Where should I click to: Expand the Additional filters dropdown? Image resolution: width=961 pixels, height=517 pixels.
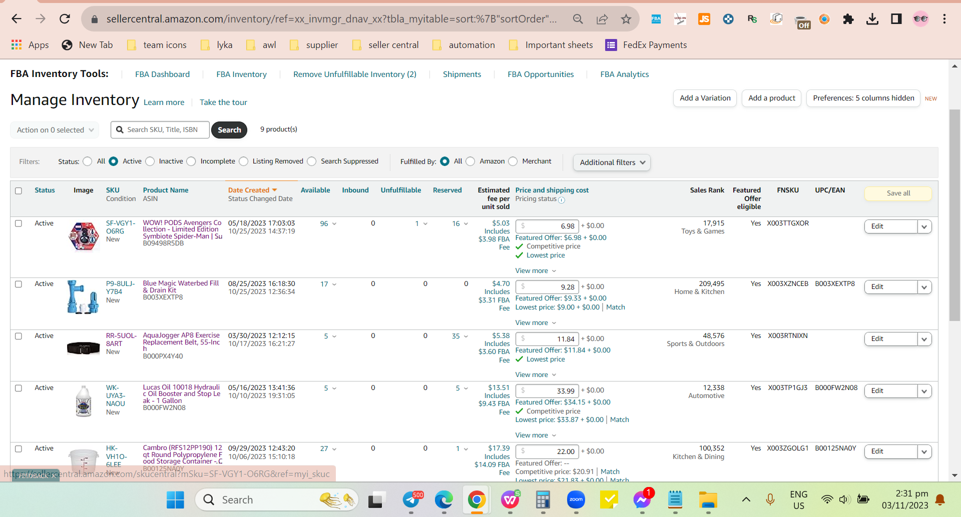pyautogui.click(x=612, y=162)
